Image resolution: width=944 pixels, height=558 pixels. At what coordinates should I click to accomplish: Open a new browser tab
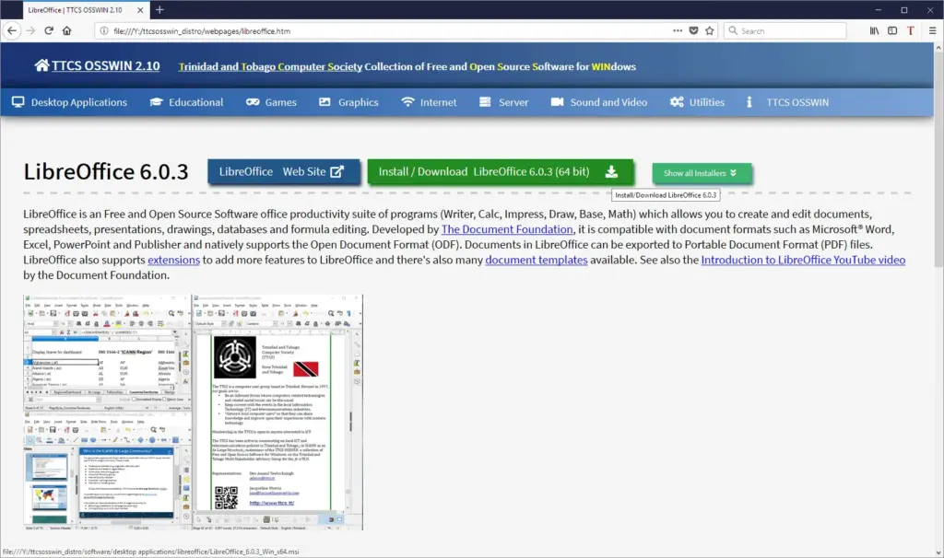(159, 9)
